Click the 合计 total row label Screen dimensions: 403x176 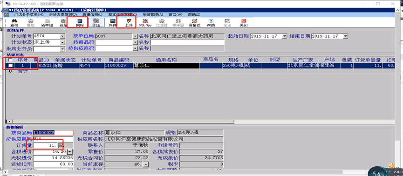coord(23,71)
